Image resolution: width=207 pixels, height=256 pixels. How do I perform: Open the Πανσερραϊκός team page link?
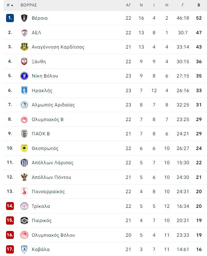pyautogui.click(x=48, y=191)
